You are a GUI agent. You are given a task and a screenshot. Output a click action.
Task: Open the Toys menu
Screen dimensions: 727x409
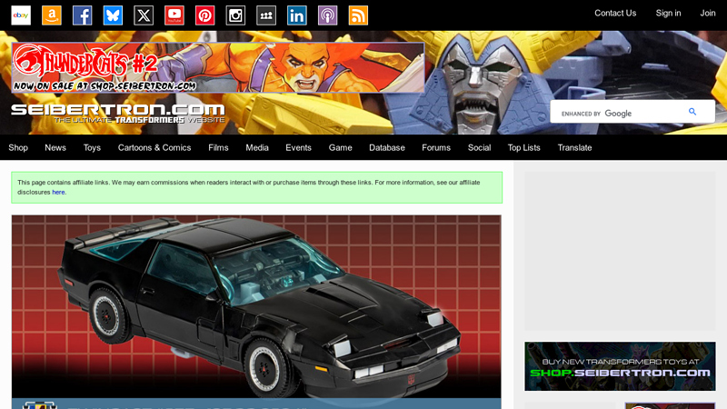92,147
